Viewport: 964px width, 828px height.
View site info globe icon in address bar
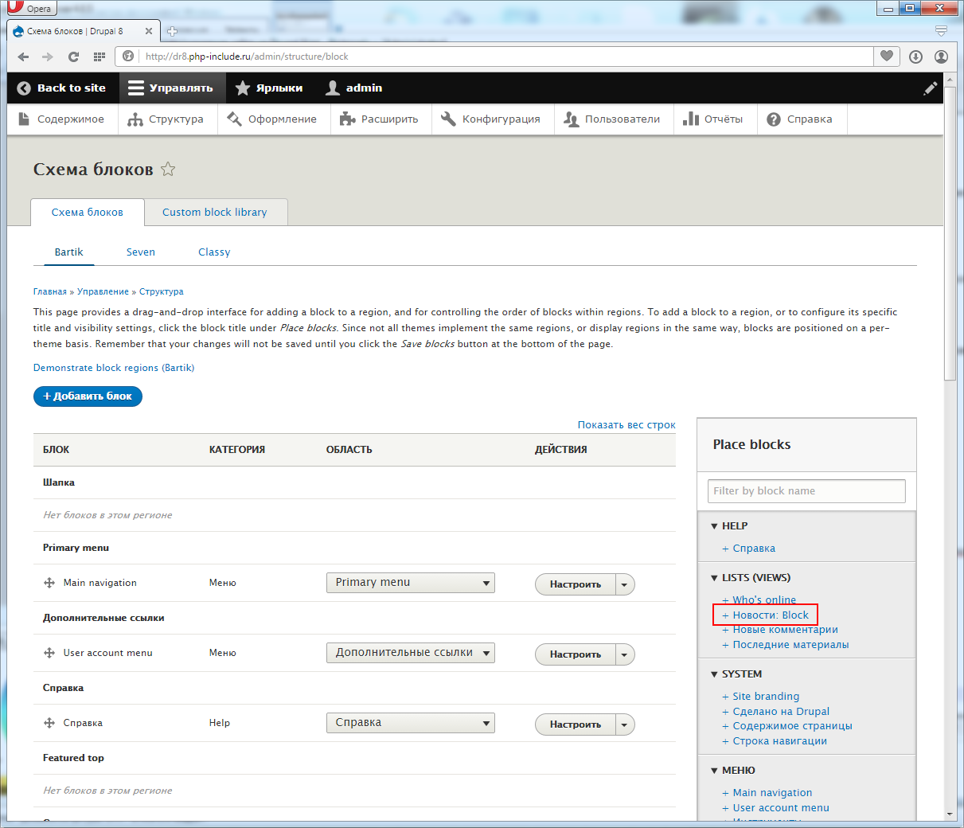pyautogui.click(x=128, y=57)
